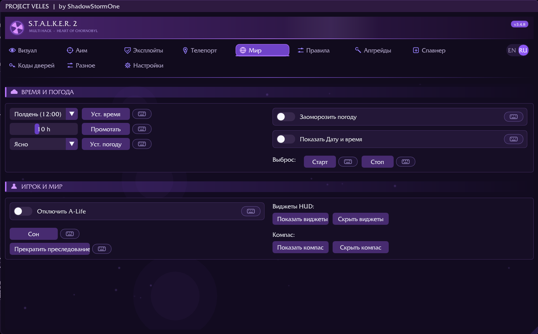Stop the emission with Стоп
This screenshot has height=334, width=538.
tap(377, 162)
